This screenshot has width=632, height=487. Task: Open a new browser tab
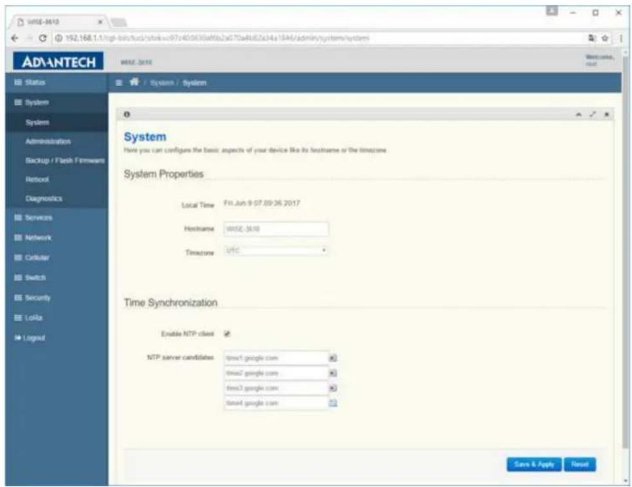(x=118, y=23)
